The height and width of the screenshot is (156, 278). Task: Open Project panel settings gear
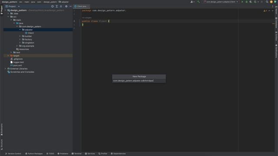[x=66, y=6]
